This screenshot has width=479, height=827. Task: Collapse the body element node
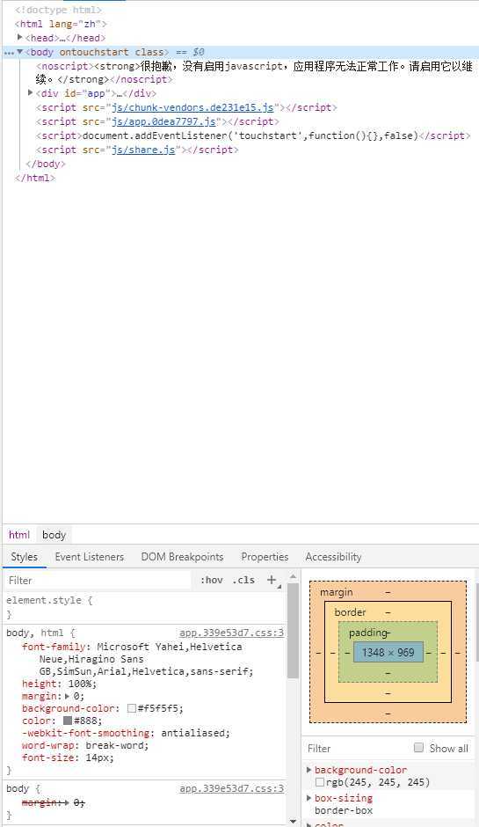pyautogui.click(x=20, y=52)
